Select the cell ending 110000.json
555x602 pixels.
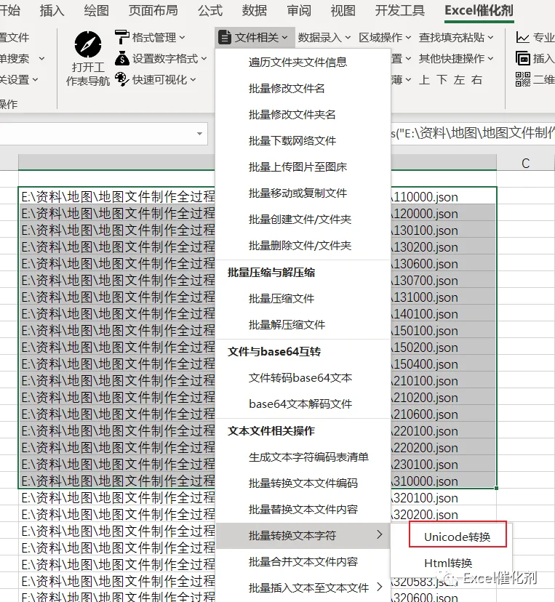(x=257, y=196)
